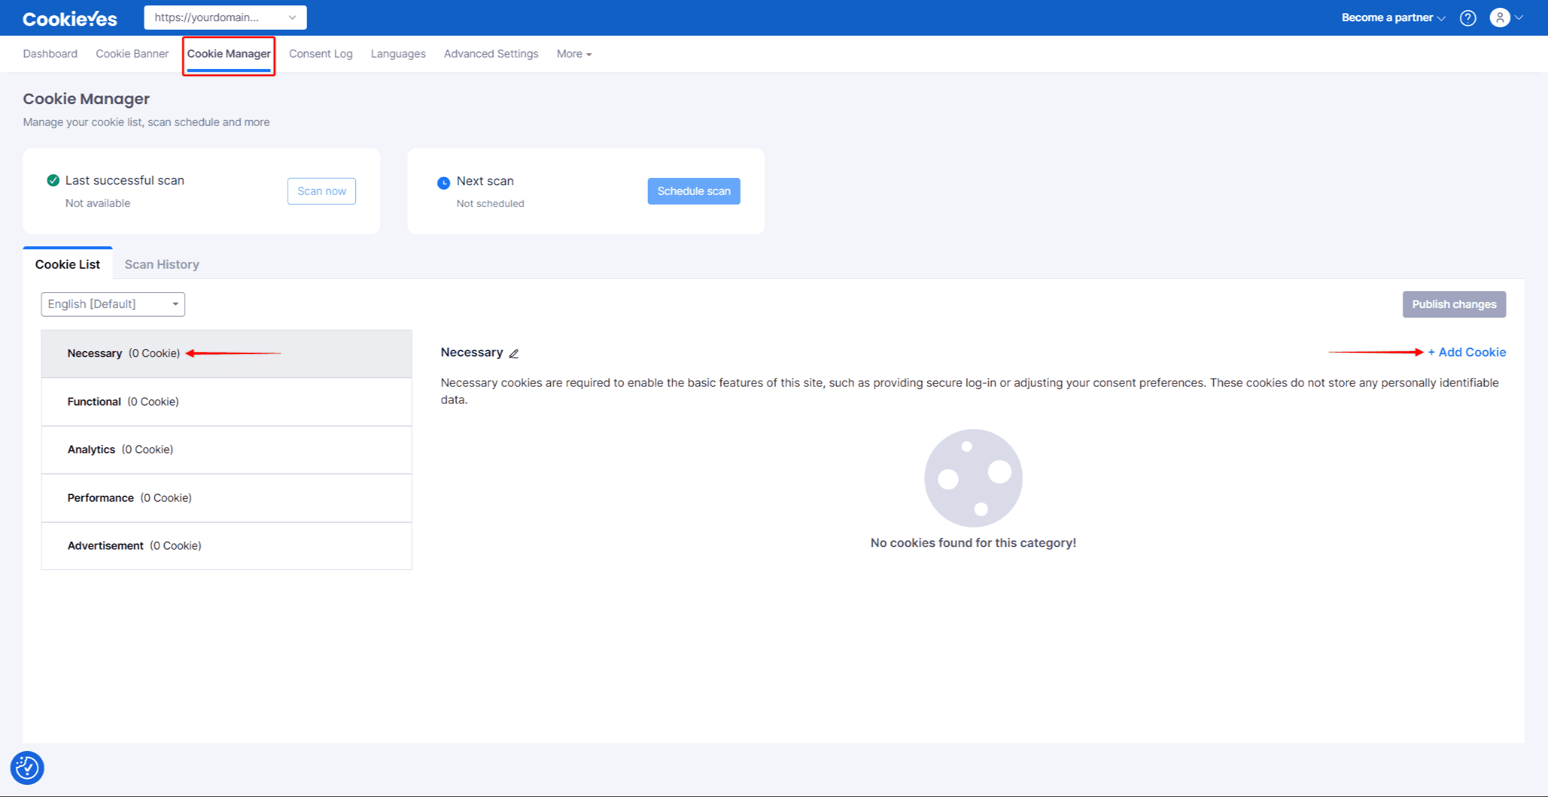Screen dimensions: 1548x797
Task: Click the empty cookie placeholder illustration
Action: click(x=972, y=477)
